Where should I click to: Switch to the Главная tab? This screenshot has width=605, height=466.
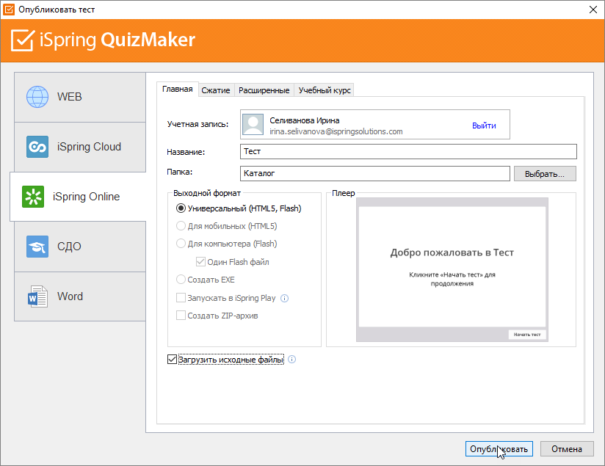178,89
